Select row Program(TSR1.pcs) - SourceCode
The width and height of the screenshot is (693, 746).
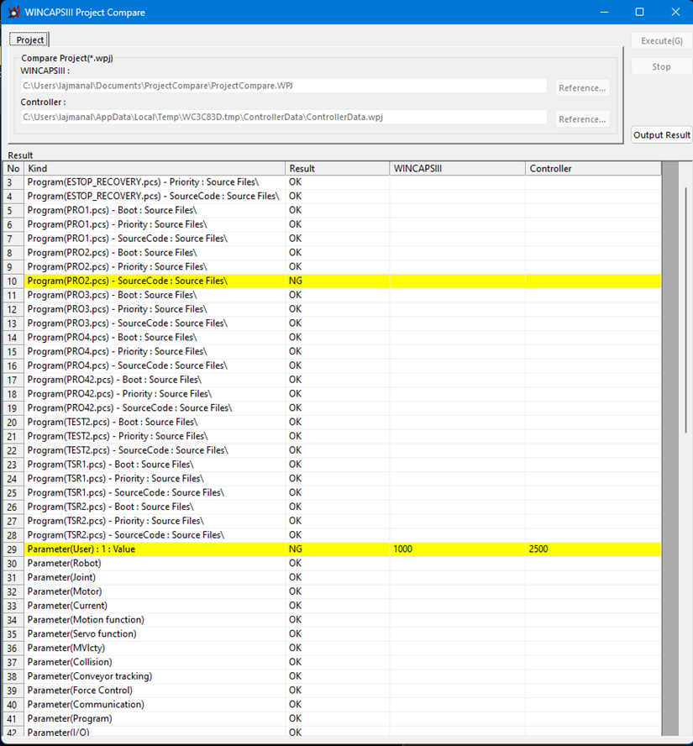(332, 492)
